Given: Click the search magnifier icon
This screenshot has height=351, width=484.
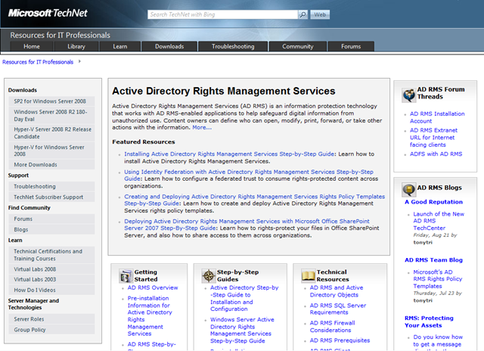Looking at the screenshot, I should (x=302, y=14).
